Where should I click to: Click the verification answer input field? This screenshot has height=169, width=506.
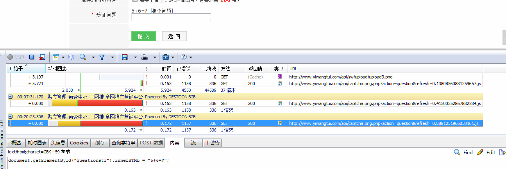171,17
